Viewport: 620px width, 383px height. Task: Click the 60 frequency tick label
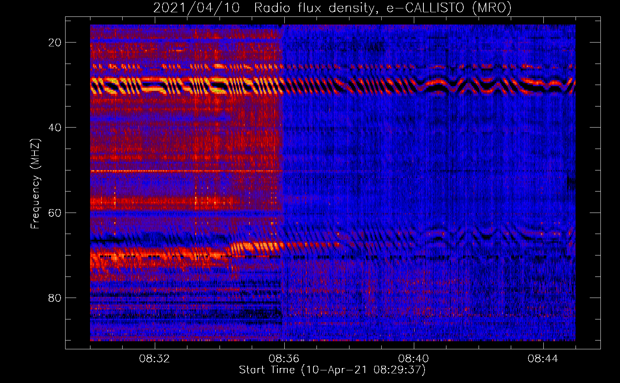click(55, 213)
